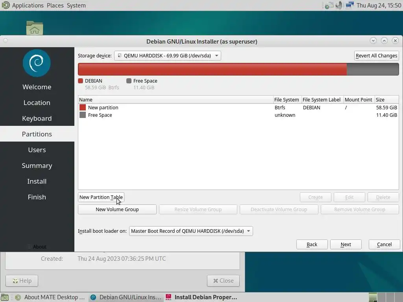The image size is (403, 302).
Task: Click the 58.59 GiB size cell
Action: click(386, 107)
